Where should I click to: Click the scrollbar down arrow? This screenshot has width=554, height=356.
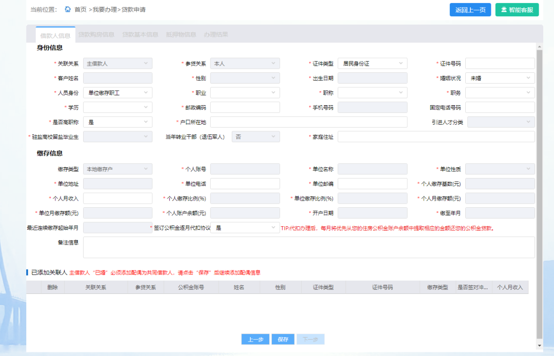click(539, 345)
